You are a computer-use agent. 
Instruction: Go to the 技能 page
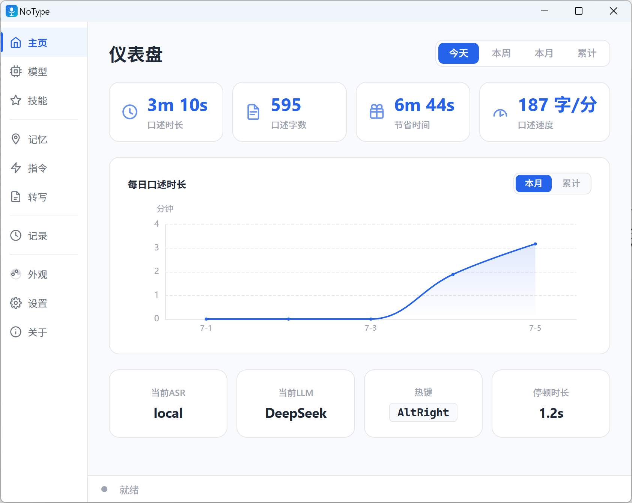tap(44, 100)
